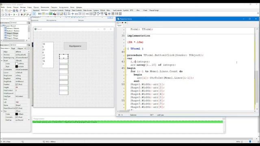Pick the TShape component icon
This screenshot has height=146, width=260.
54,14
